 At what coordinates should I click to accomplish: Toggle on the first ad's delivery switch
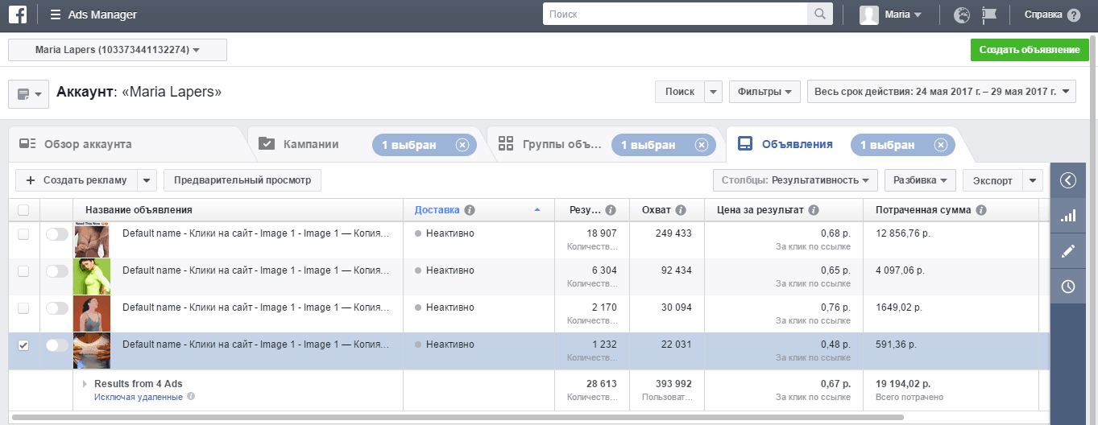[57, 234]
